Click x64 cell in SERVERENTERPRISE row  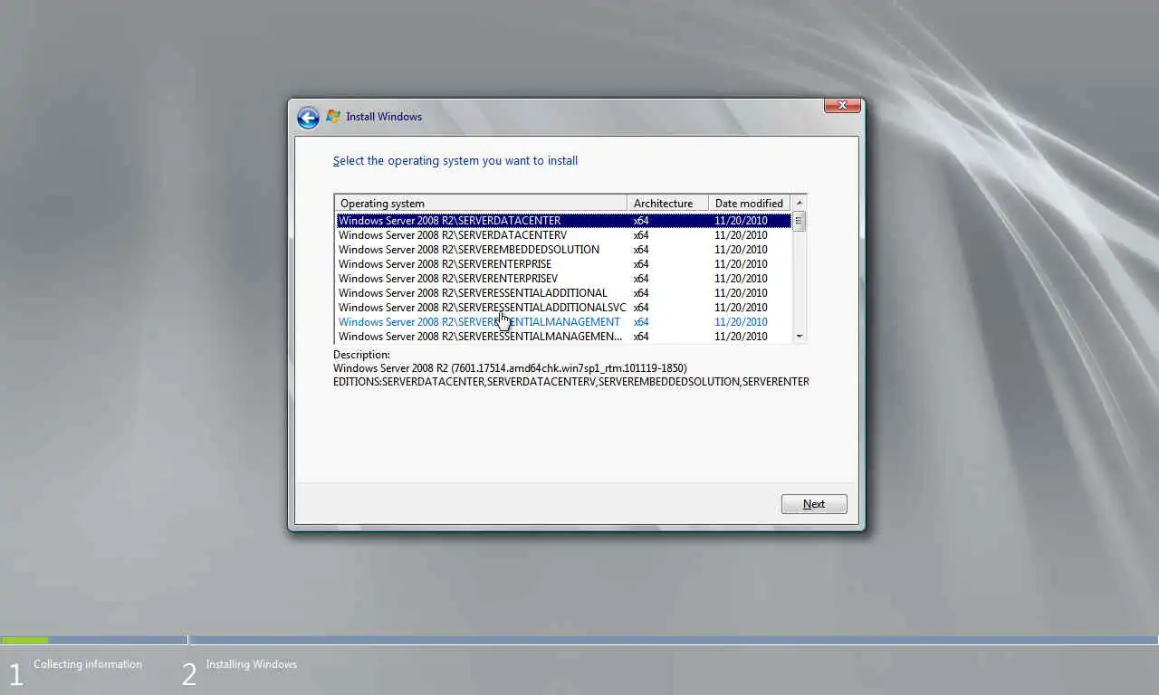(x=641, y=264)
